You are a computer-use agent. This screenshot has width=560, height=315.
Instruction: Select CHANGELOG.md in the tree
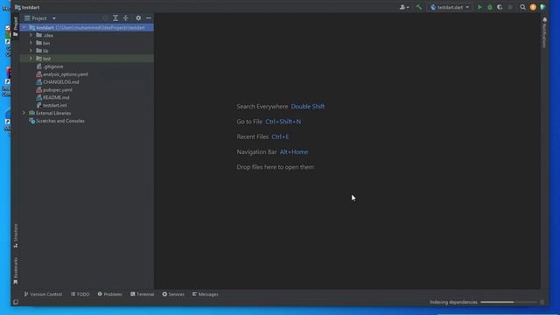click(60, 82)
